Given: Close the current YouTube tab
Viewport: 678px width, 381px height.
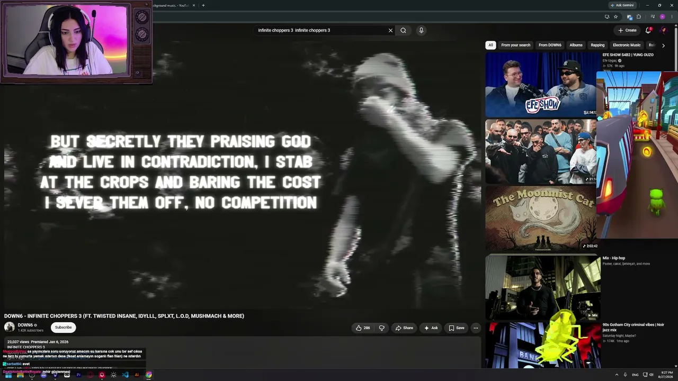Looking at the screenshot, I should [x=194, y=5].
